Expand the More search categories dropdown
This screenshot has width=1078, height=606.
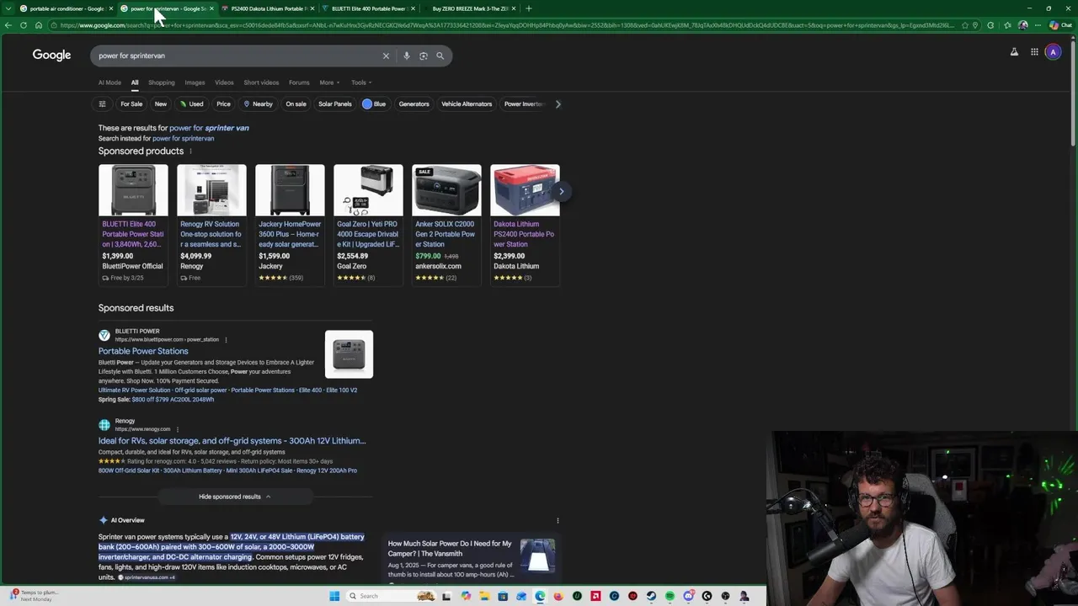coord(329,82)
